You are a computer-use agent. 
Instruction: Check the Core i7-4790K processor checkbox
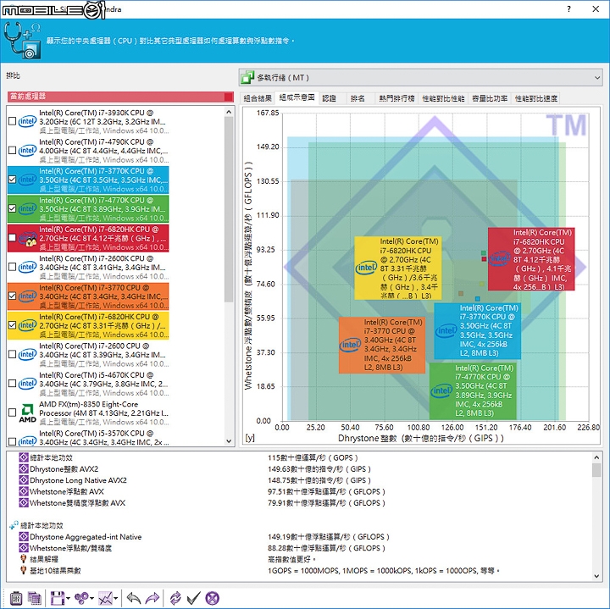tap(12, 151)
